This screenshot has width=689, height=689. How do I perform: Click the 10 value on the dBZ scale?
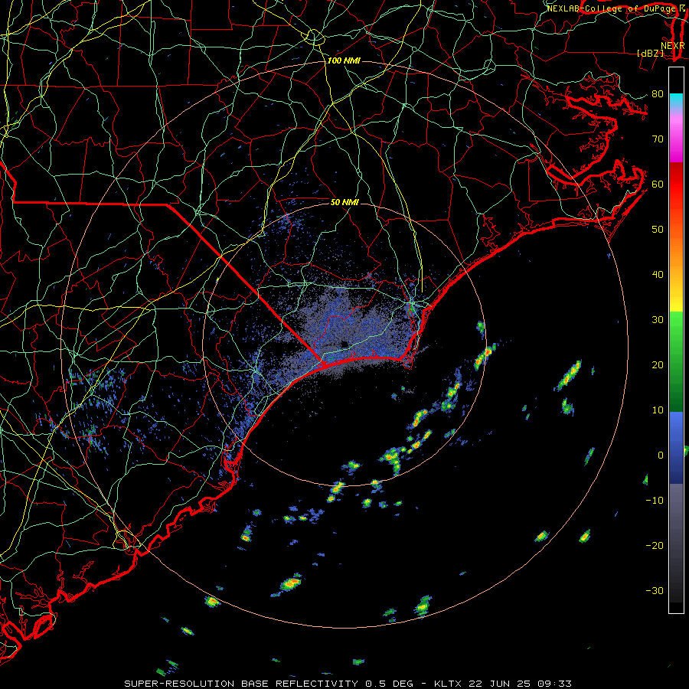tap(658, 410)
